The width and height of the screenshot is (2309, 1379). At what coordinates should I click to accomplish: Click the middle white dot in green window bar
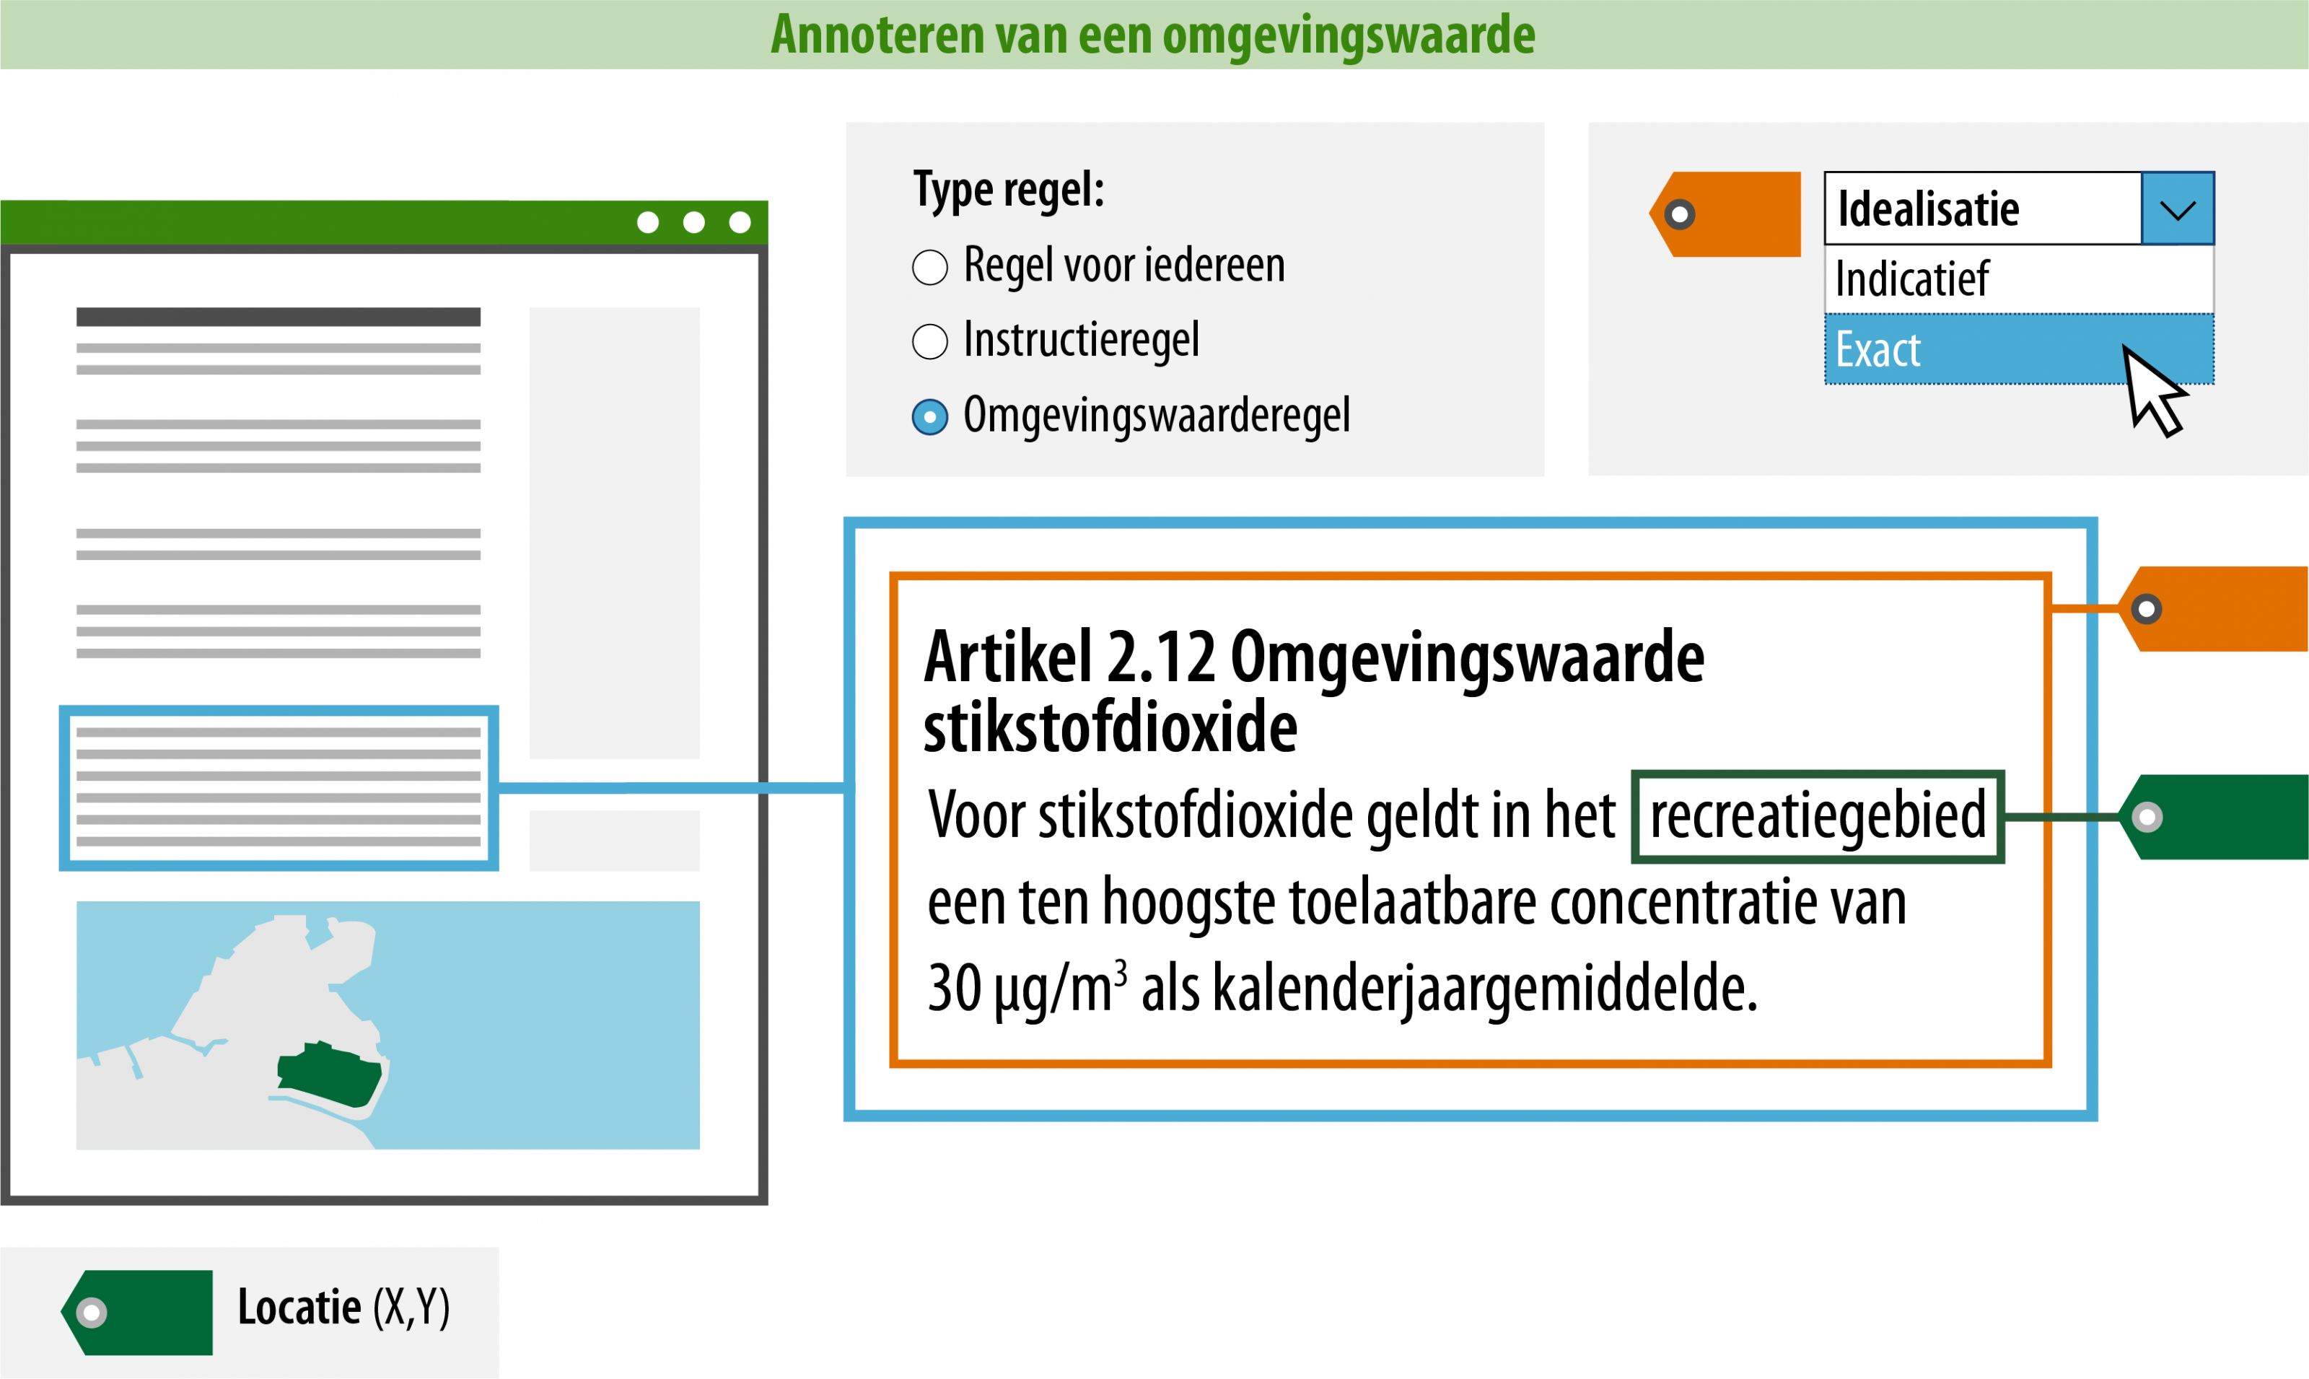pyautogui.click(x=693, y=222)
